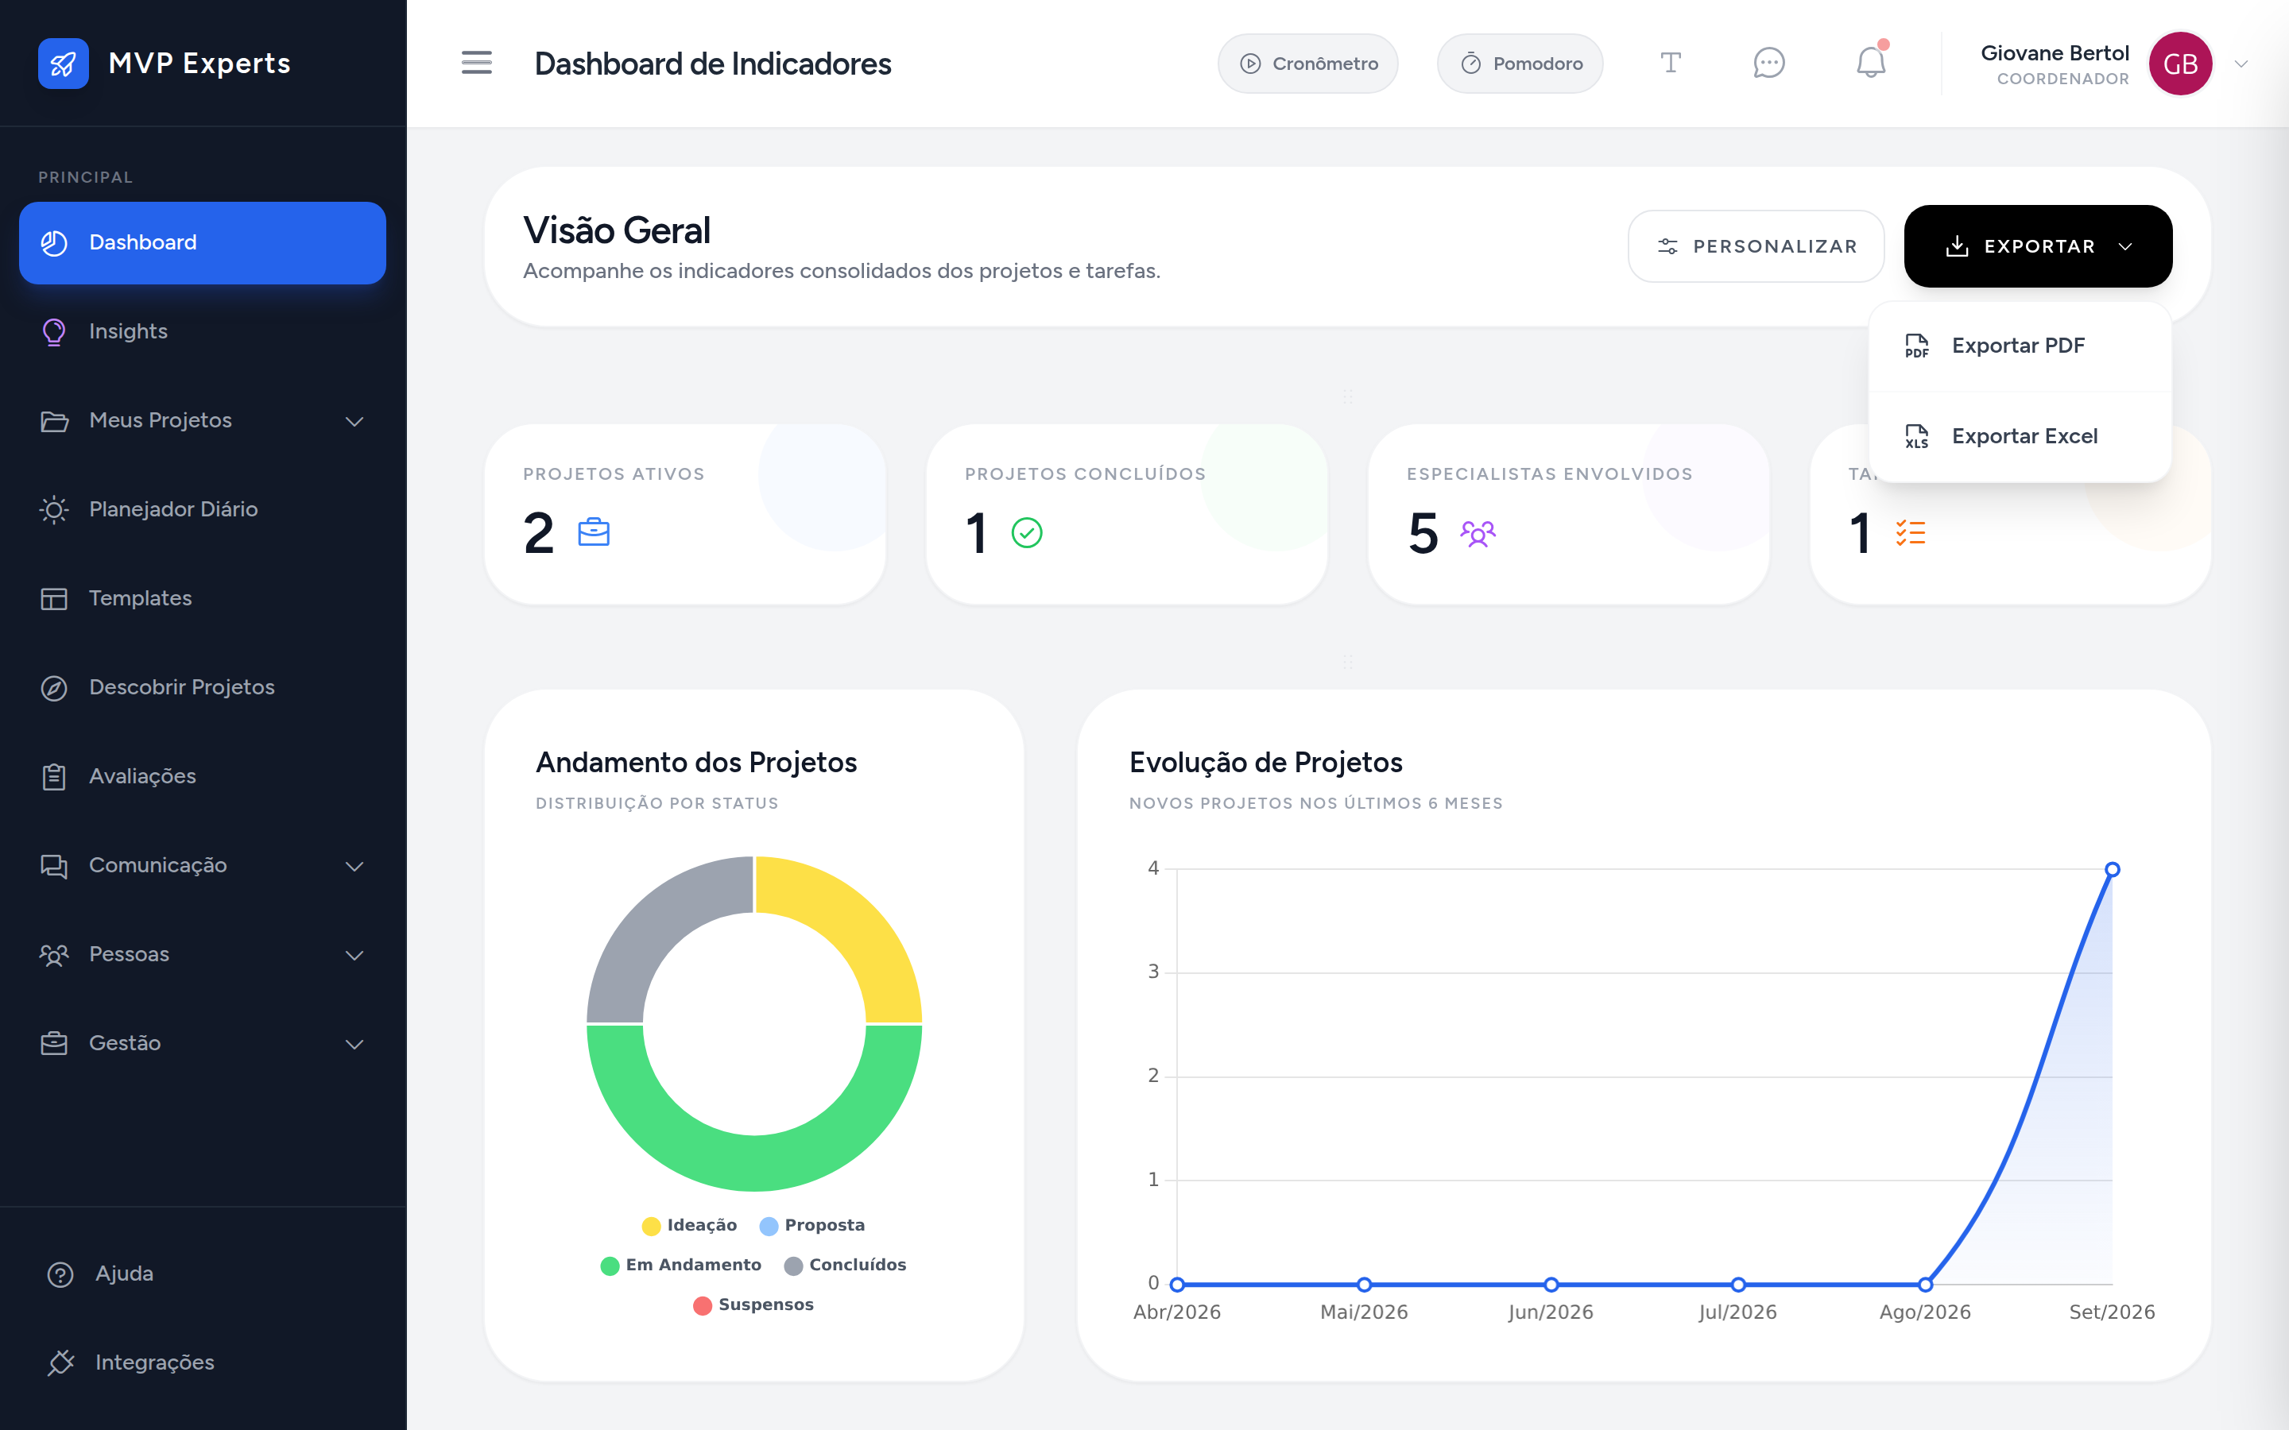Start the Cronômetro timer
This screenshot has width=2289, height=1430.
[1308, 64]
